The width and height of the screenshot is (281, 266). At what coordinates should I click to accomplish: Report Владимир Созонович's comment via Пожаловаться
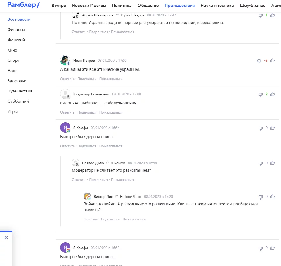pos(111,112)
